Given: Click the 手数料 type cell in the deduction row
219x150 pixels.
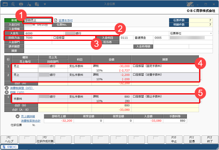Looking at the screenshot, I should pyautogui.click(x=25, y=99).
